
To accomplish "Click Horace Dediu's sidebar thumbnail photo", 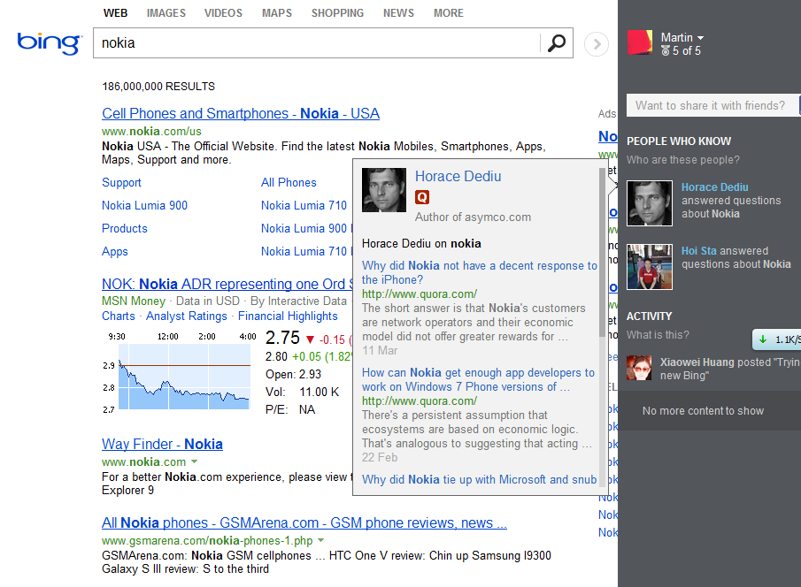I will tap(650, 203).
